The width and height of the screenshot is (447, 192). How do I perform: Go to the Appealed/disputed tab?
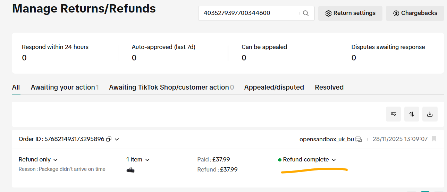(x=274, y=87)
